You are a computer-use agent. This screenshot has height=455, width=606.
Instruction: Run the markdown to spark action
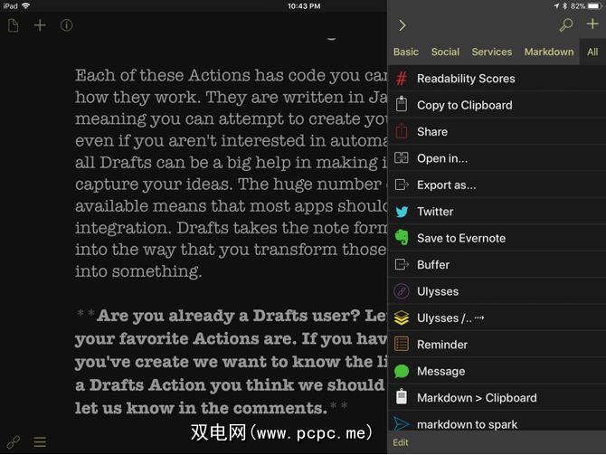coord(497,422)
